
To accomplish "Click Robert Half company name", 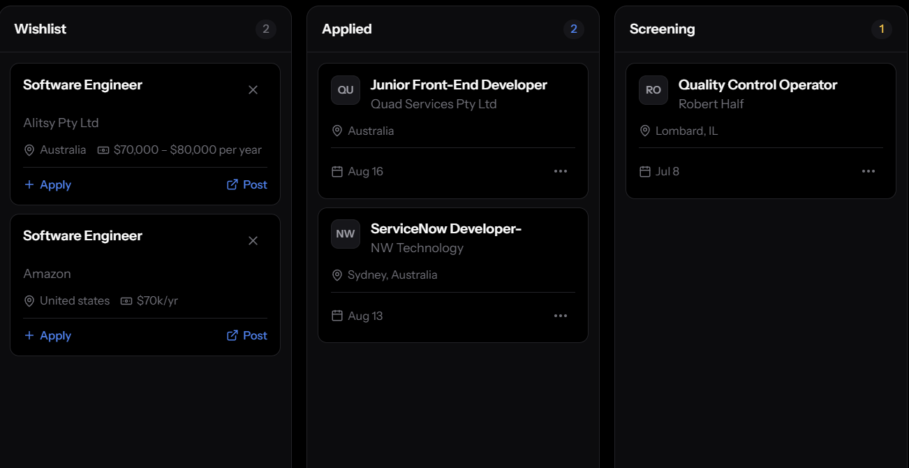I will (711, 104).
